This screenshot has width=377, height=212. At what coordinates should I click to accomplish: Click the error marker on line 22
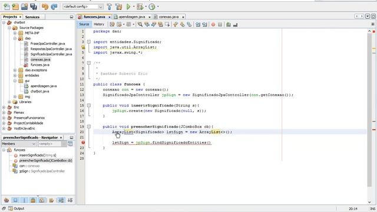pos(83,143)
